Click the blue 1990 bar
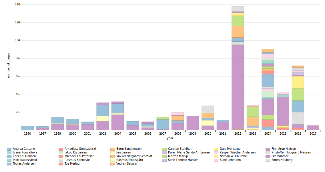325x172 pixels. tap(27, 128)
